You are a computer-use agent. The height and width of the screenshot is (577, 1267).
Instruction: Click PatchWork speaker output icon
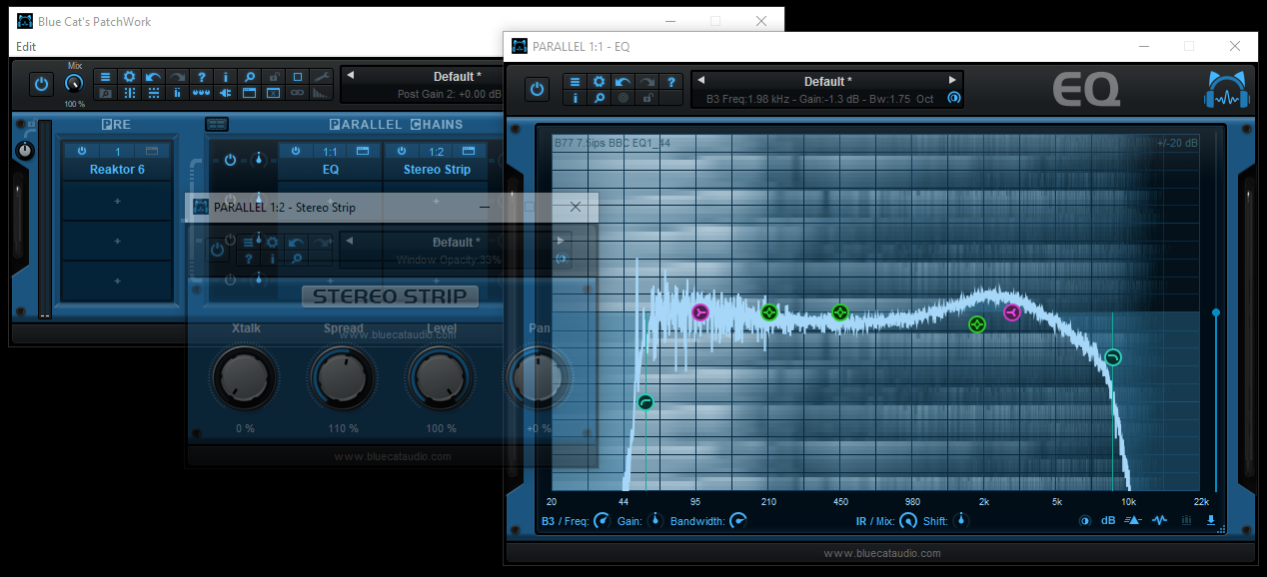tap(226, 93)
